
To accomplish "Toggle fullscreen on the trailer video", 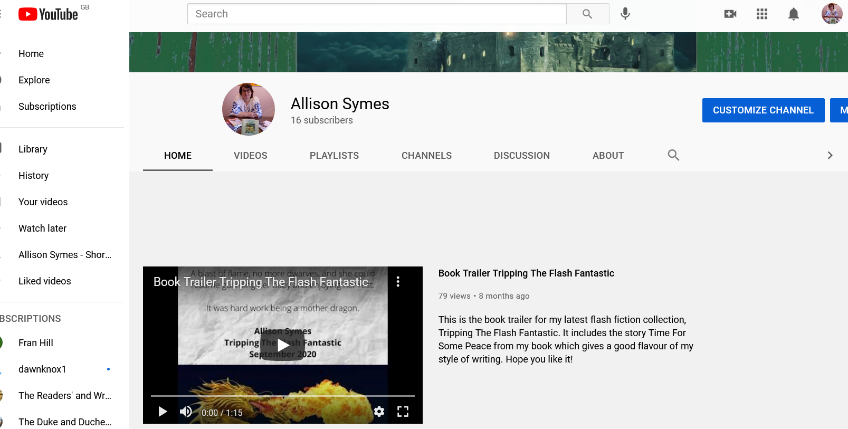I will click(403, 412).
